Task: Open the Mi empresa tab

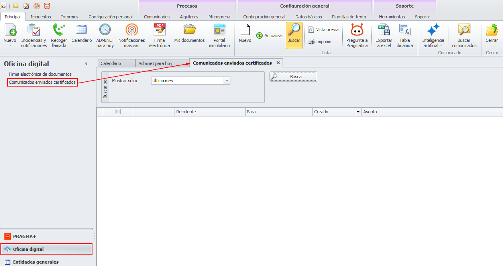Action: point(219,17)
